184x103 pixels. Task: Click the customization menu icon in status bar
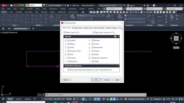click(182, 99)
